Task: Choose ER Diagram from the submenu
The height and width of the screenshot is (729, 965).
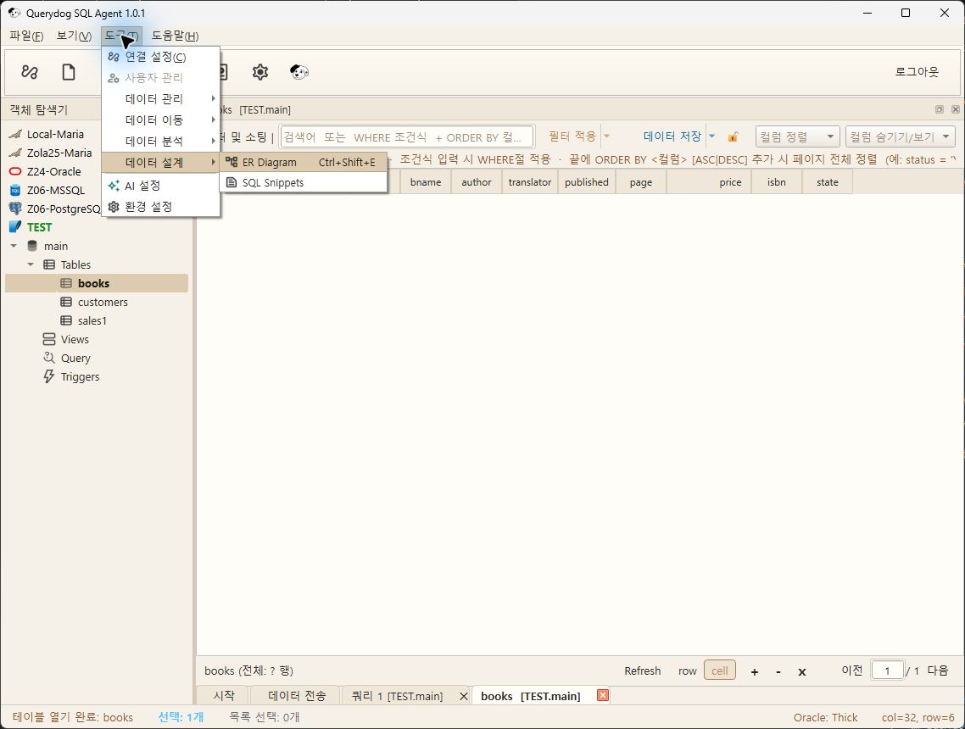Action: coord(304,163)
